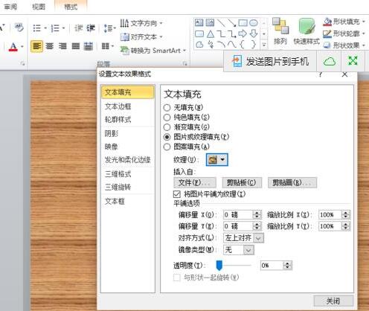Click the line spacing icon
The width and height of the screenshot is (369, 311).
click(x=108, y=28)
